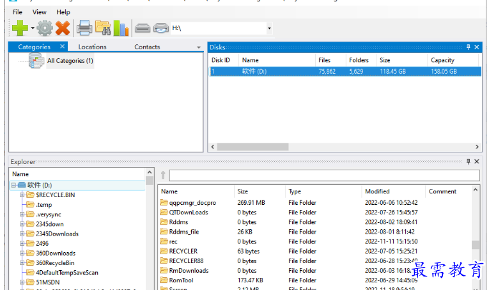Click the tree scroll up arrow

tap(150, 172)
